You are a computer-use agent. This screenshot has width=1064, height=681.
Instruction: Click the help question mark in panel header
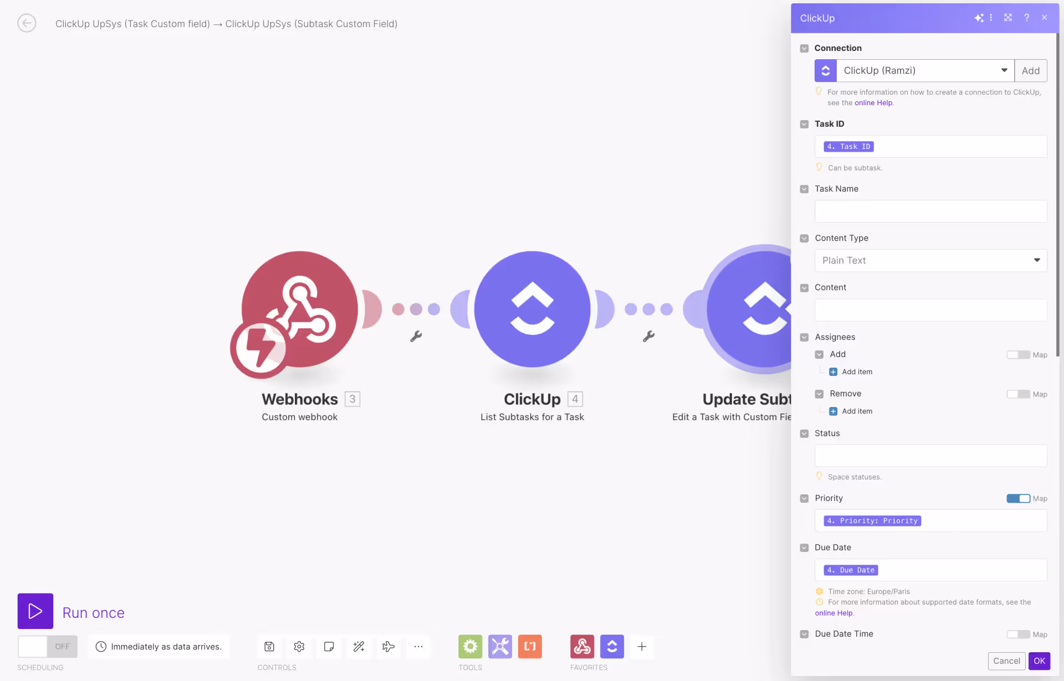tap(1026, 18)
